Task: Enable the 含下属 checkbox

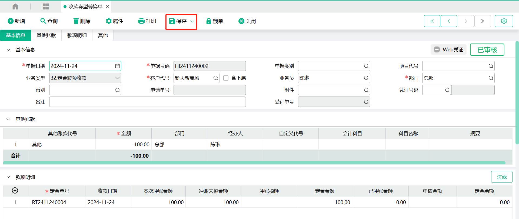Action: click(x=226, y=78)
